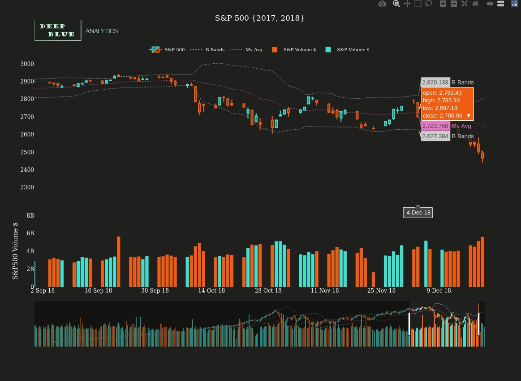Click the Deep Blue logo

coord(58,30)
